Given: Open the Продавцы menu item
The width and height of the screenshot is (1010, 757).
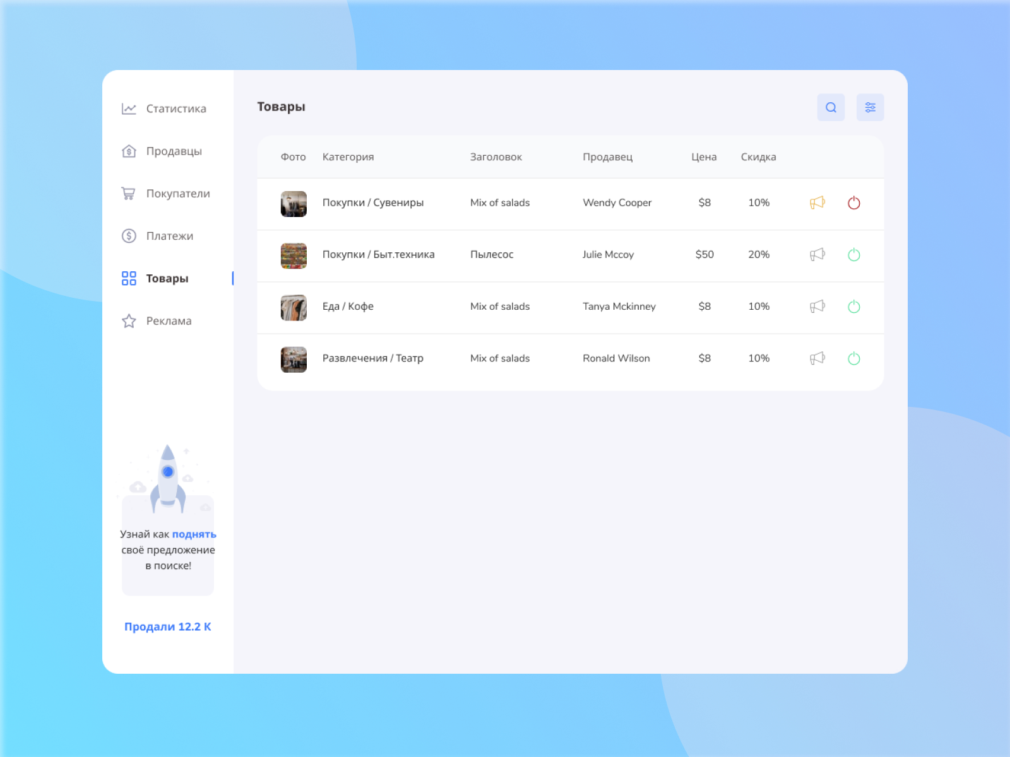Looking at the screenshot, I should click(x=174, y=151).
